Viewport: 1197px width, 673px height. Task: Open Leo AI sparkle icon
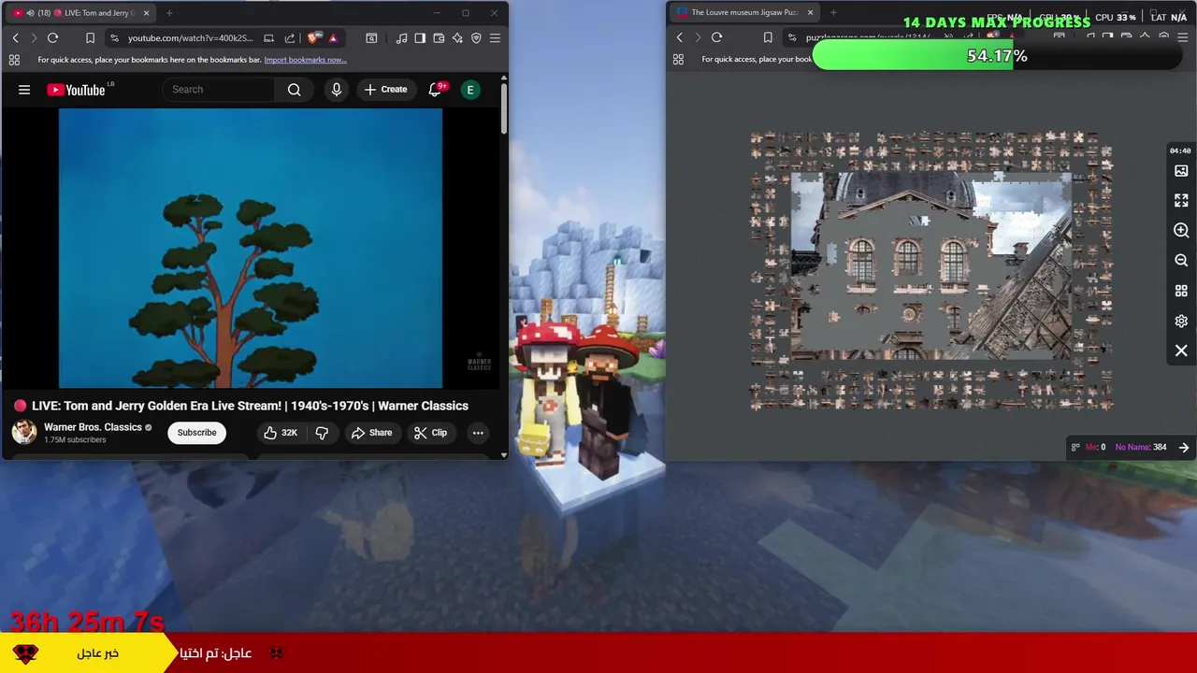click(457, 37)
